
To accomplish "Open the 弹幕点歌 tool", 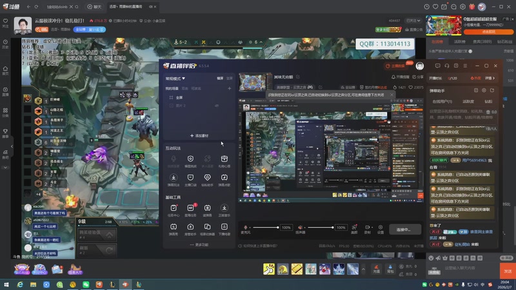I will point(224,180).
